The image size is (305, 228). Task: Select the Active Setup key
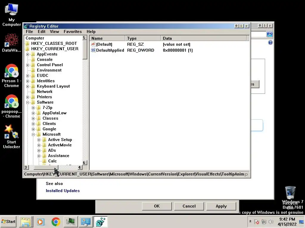pyautogui.click(x=60, y=140)
